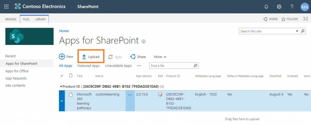Expand the More commands dropdown

pyautogui.click(x=160, y=57)
